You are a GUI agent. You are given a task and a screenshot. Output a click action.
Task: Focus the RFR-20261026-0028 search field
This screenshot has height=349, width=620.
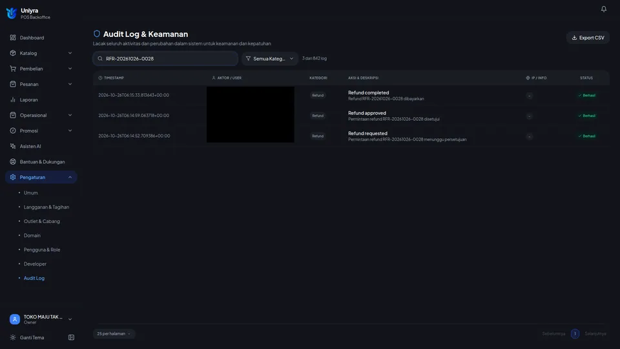point(165,59)
